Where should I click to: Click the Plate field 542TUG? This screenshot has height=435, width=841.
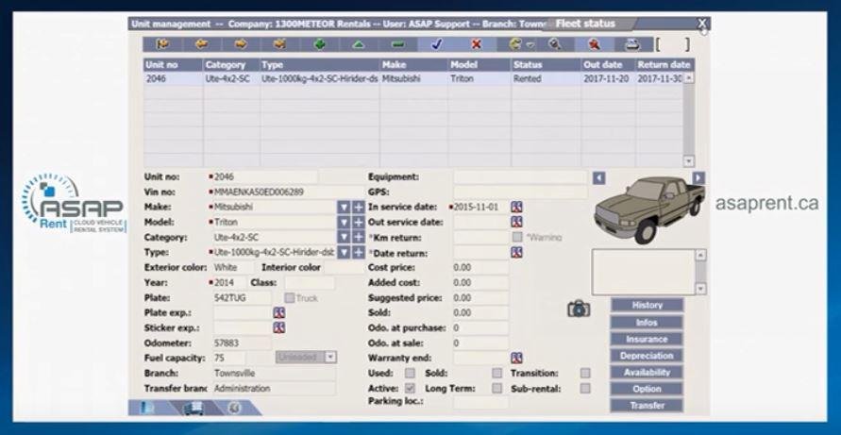tap(243, 297)
